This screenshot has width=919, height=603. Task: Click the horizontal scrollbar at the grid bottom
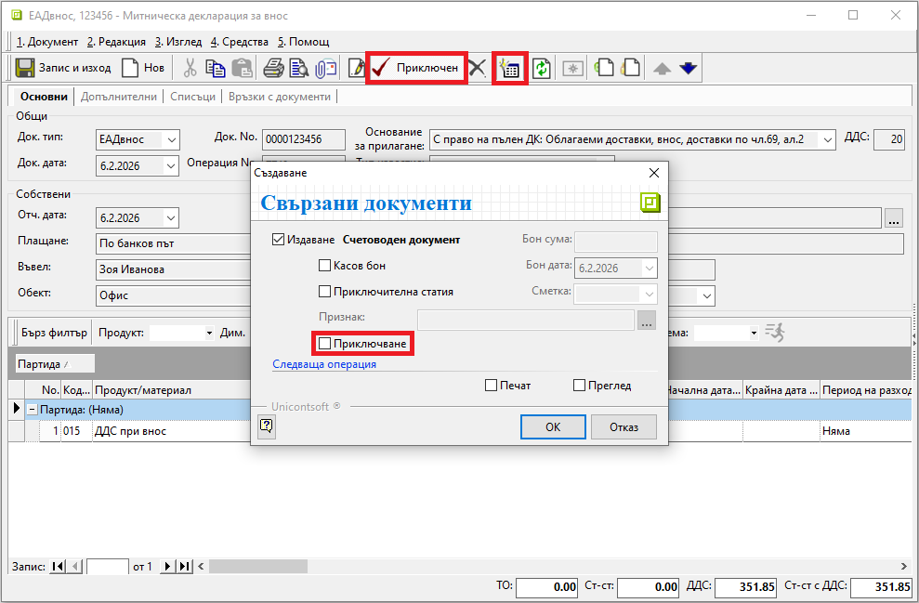pos(558,566)
